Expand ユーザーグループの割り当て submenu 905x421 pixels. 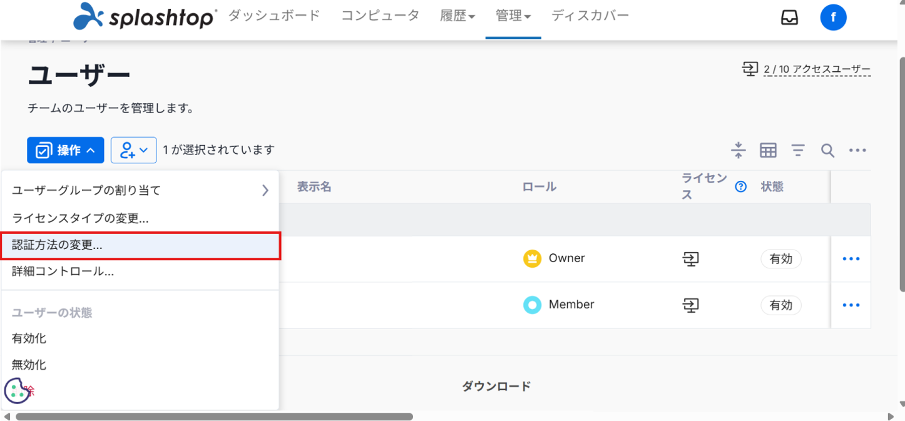pyautogui.click(x=140, y=190)
